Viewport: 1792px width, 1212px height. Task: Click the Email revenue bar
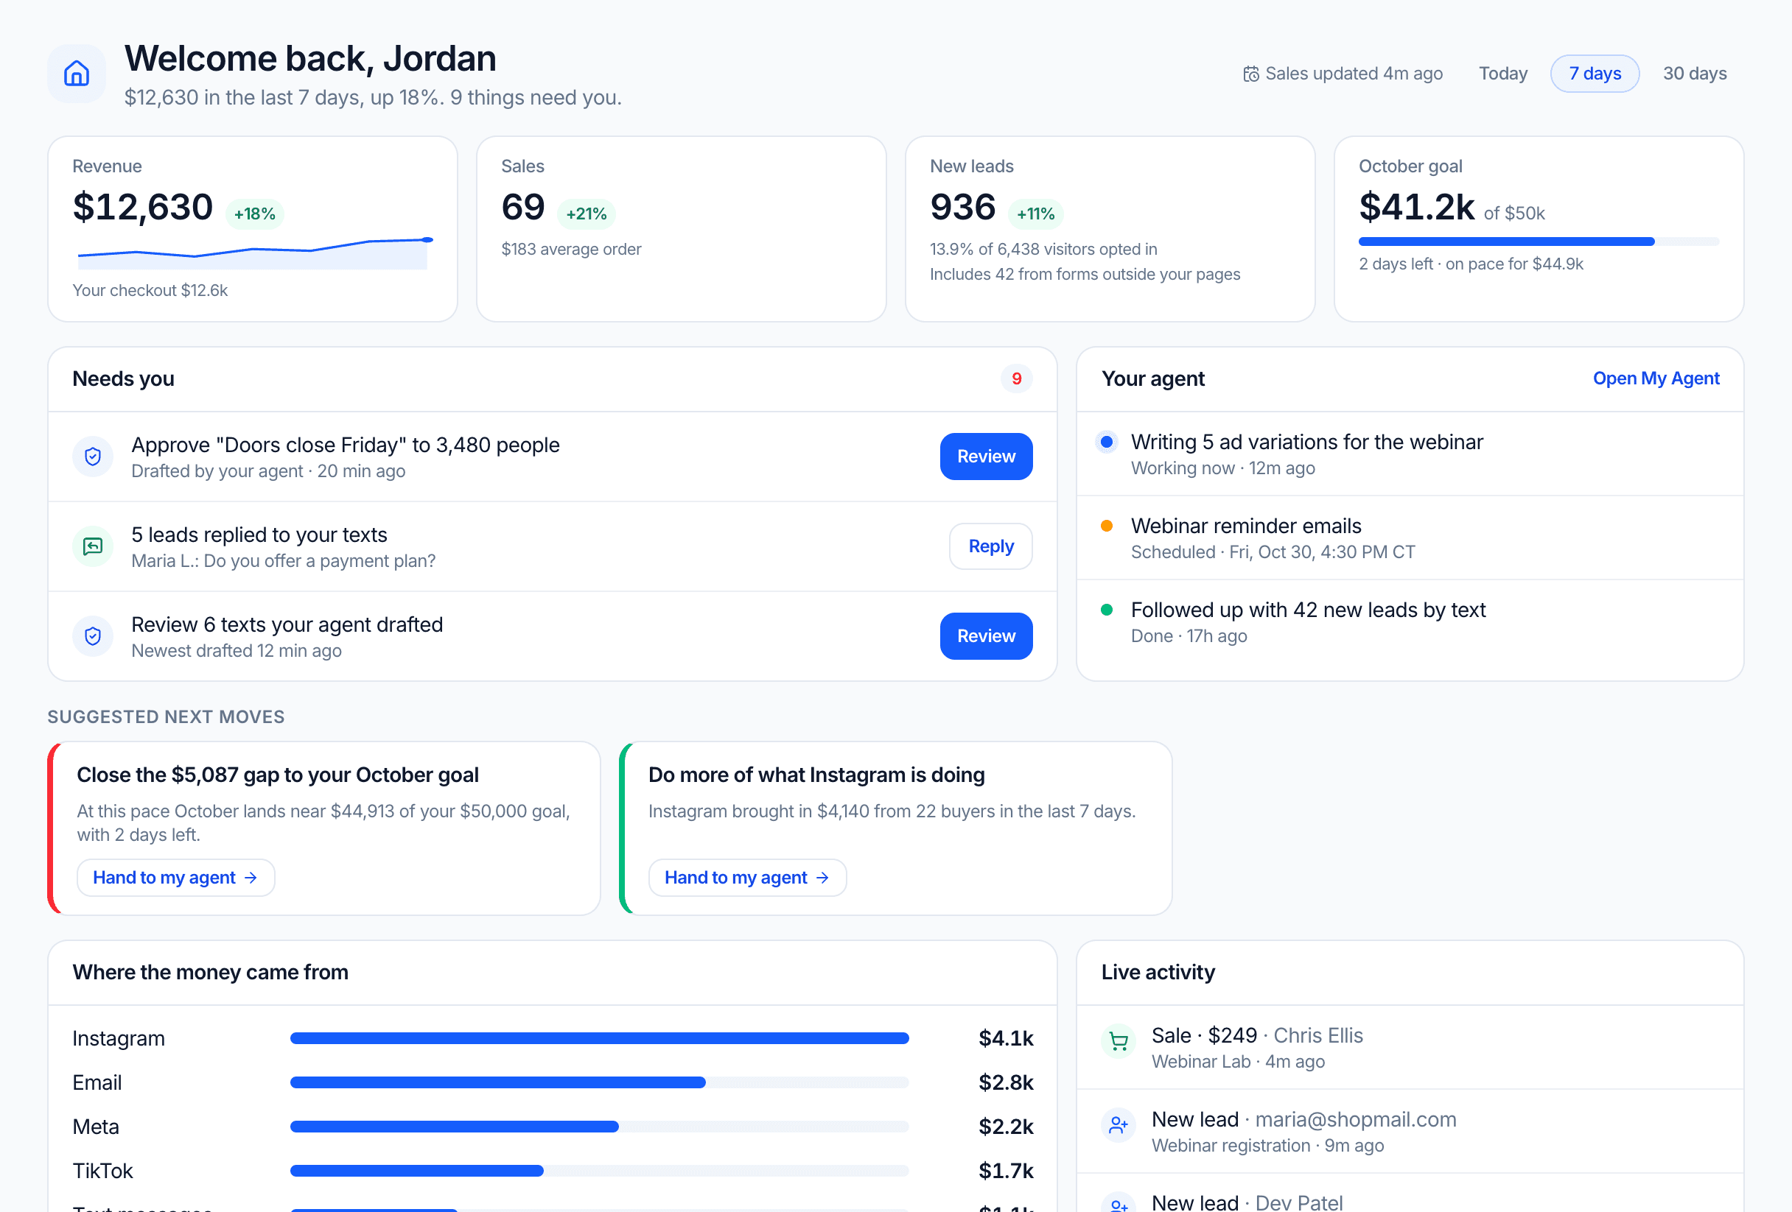(599, 1082)
